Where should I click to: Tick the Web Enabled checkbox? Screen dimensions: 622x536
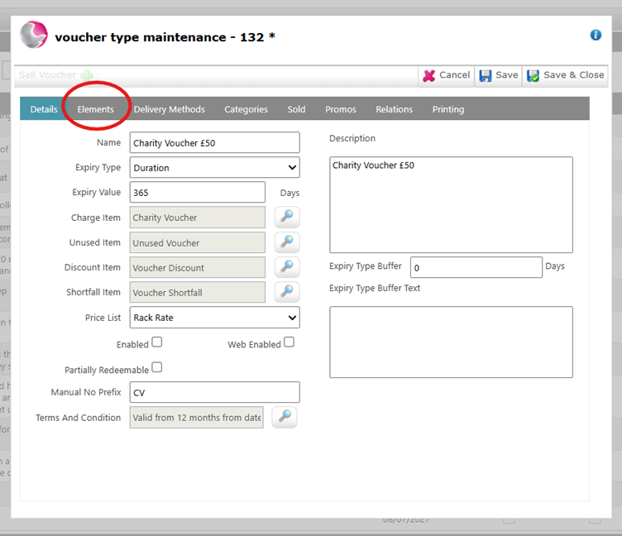point(289,342)
